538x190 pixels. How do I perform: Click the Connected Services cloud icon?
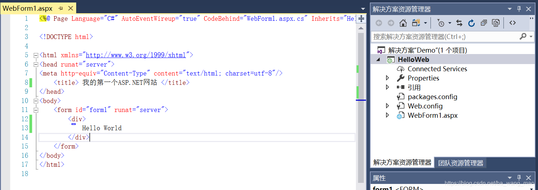[x=401, y=69]
